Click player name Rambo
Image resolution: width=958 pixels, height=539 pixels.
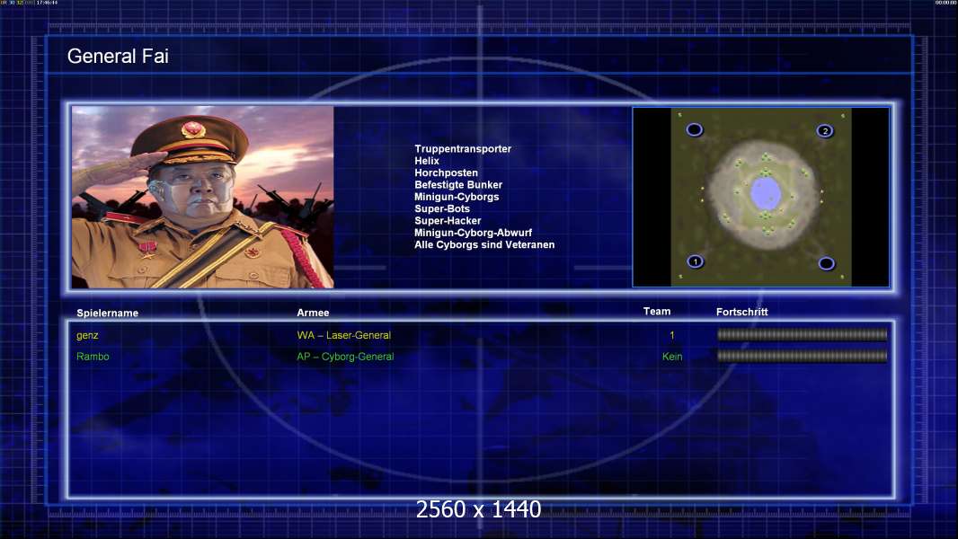coord(93,357)
